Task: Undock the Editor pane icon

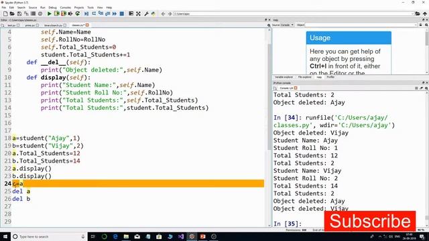Action: pyautogui.click(x=265, y=20)
